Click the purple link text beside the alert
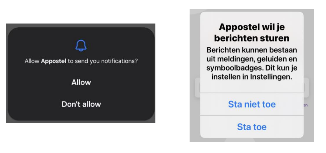This screenshot has width=326, height=153. coord(306,105)
